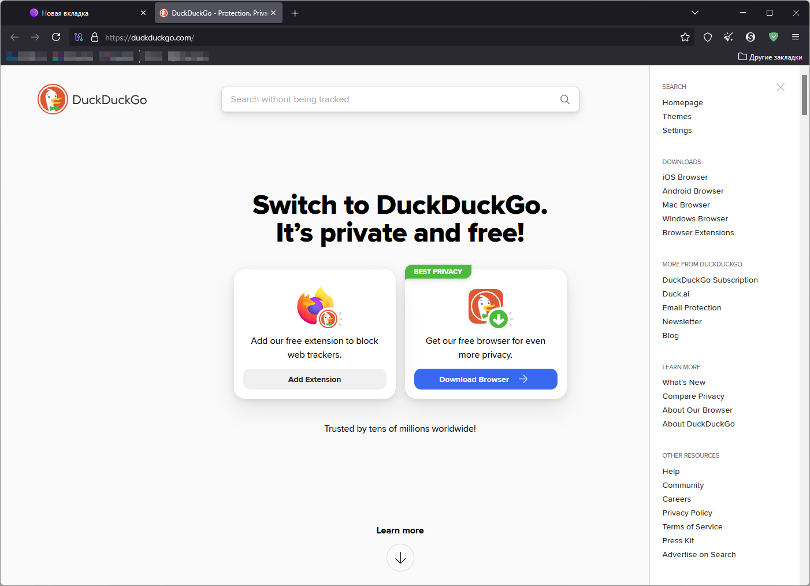The width and height of the screenshot is (810, 586).
Task: Click the padlock site security icon
Action: pos(95,37)
